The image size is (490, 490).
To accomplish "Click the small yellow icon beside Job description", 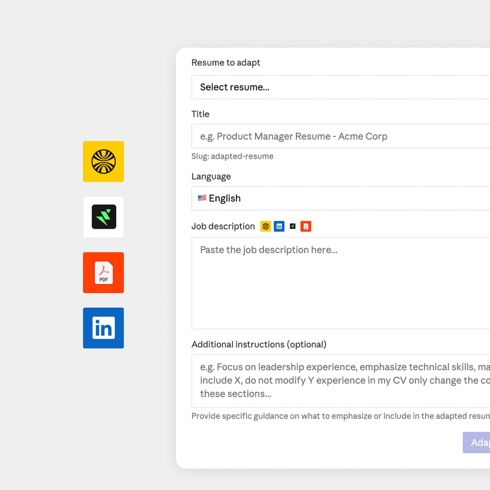I will [x=265, y=226].
